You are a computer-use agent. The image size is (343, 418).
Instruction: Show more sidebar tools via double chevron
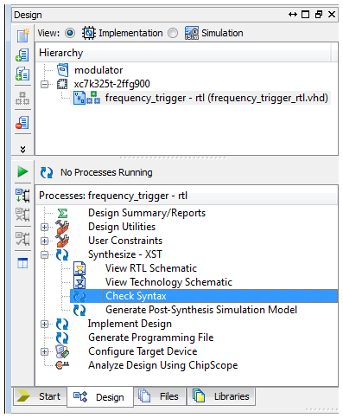(22, 149)
